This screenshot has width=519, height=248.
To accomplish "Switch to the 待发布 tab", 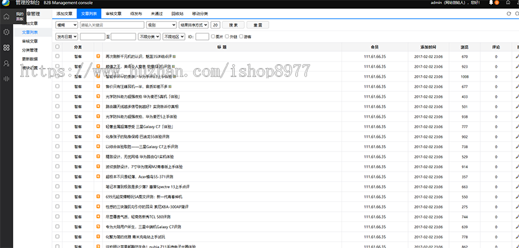I will [x=136, y=14].
